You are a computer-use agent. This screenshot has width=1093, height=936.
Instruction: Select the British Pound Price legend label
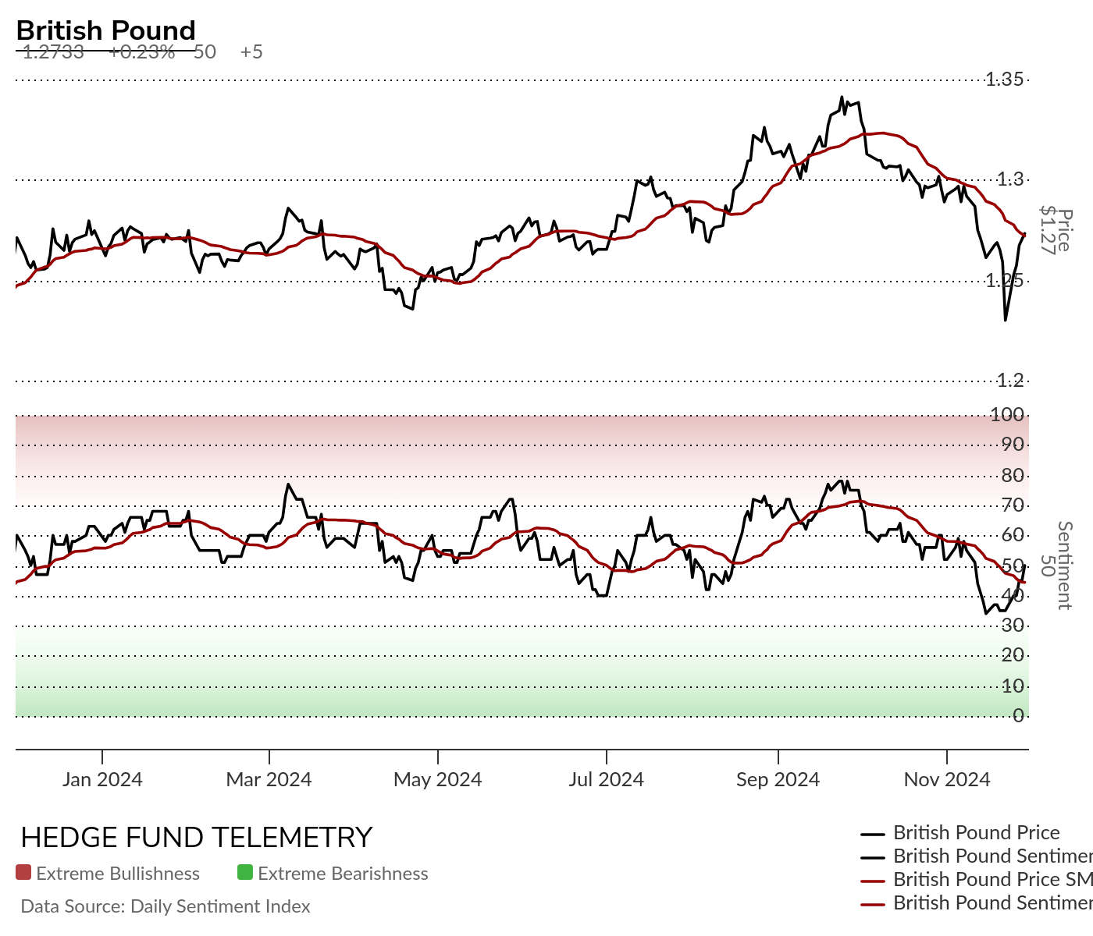(x=977, y=832)
